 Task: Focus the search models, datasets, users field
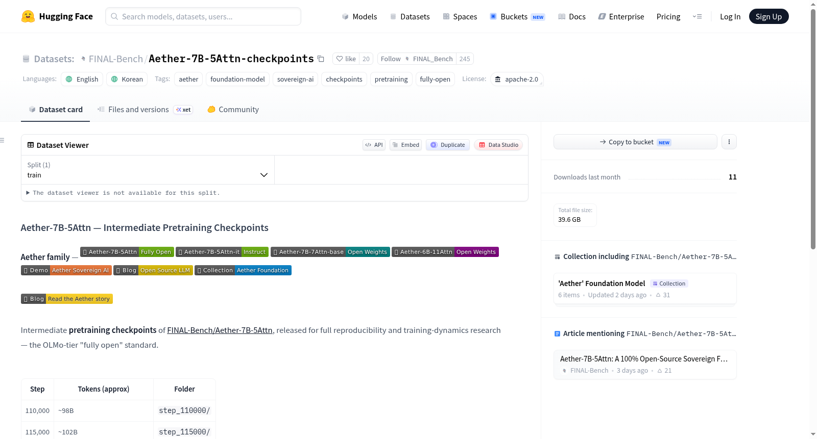(203, 16)
